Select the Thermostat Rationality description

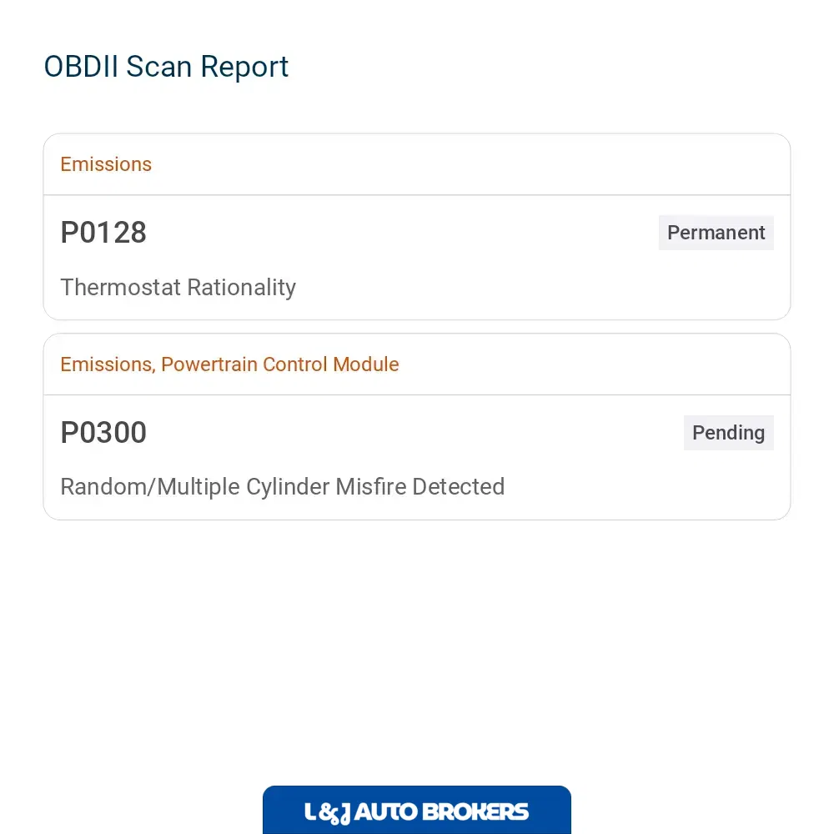coord(178,288)
